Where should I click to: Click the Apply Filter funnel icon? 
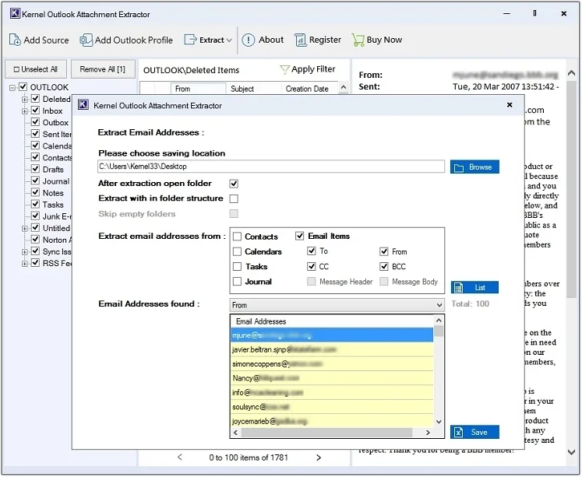coord(284,69)
